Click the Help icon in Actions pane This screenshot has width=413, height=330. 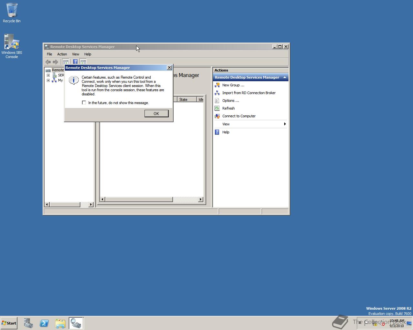(217, 132)
